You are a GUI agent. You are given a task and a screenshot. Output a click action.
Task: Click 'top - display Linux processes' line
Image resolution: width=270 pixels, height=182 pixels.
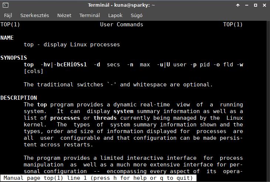click(x=72, y=44)
